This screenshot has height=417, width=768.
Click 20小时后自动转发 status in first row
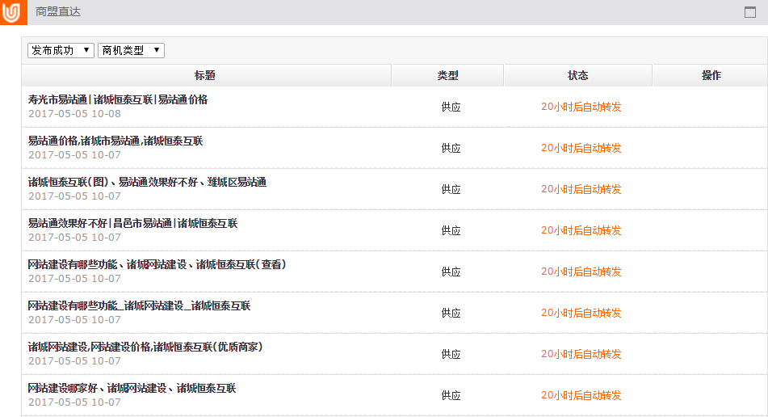click(581, 107)
